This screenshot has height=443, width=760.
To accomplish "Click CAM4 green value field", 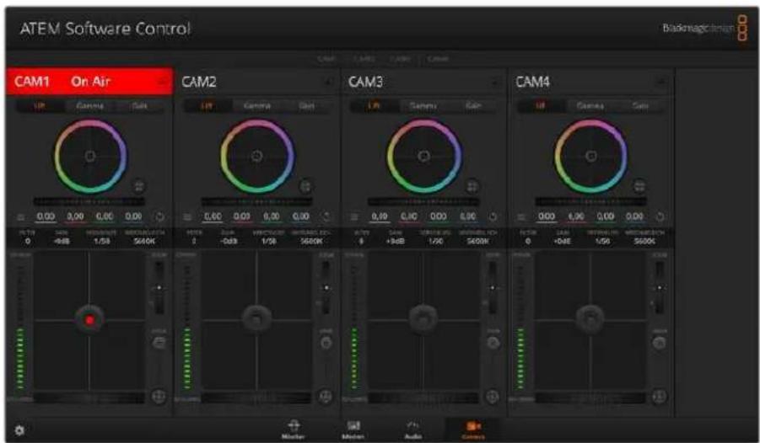I will [x=606, y=217].
